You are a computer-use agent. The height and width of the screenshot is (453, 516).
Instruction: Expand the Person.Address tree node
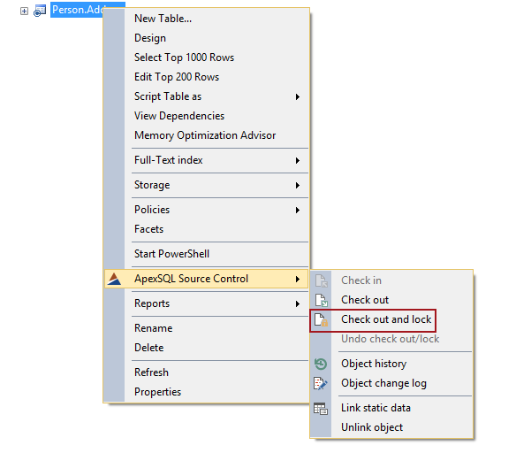pyautogui.click(x=24, y=12)
